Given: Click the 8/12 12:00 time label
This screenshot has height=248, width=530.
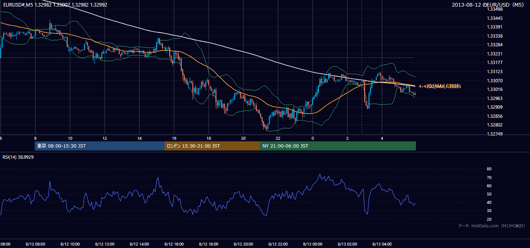Looking at the screenshot, I should 105,244.
